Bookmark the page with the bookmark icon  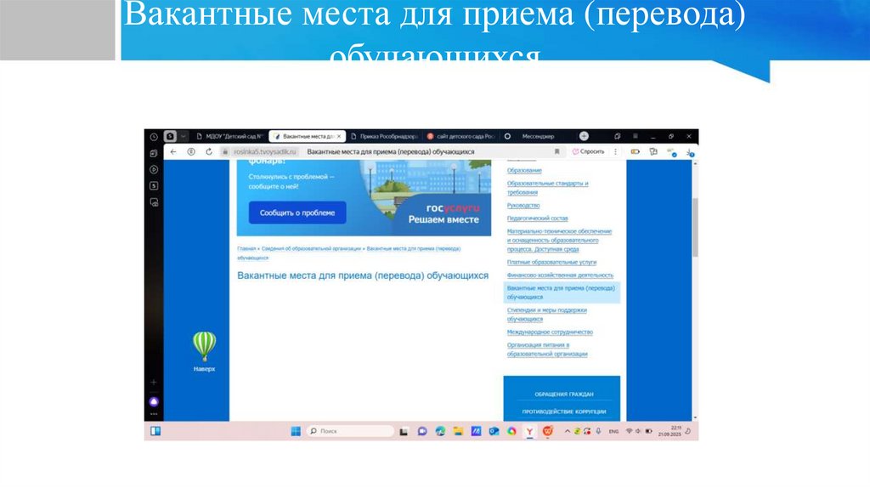[x=556, y=151]
